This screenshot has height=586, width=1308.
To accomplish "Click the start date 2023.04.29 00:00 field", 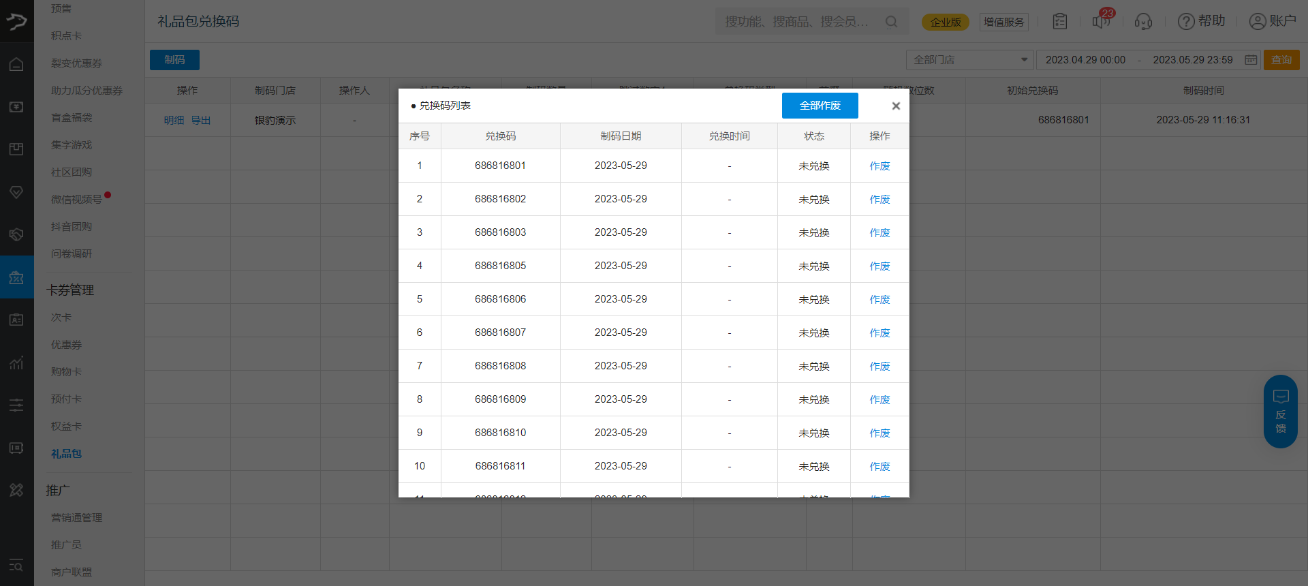I will (x=1085, y=60).
